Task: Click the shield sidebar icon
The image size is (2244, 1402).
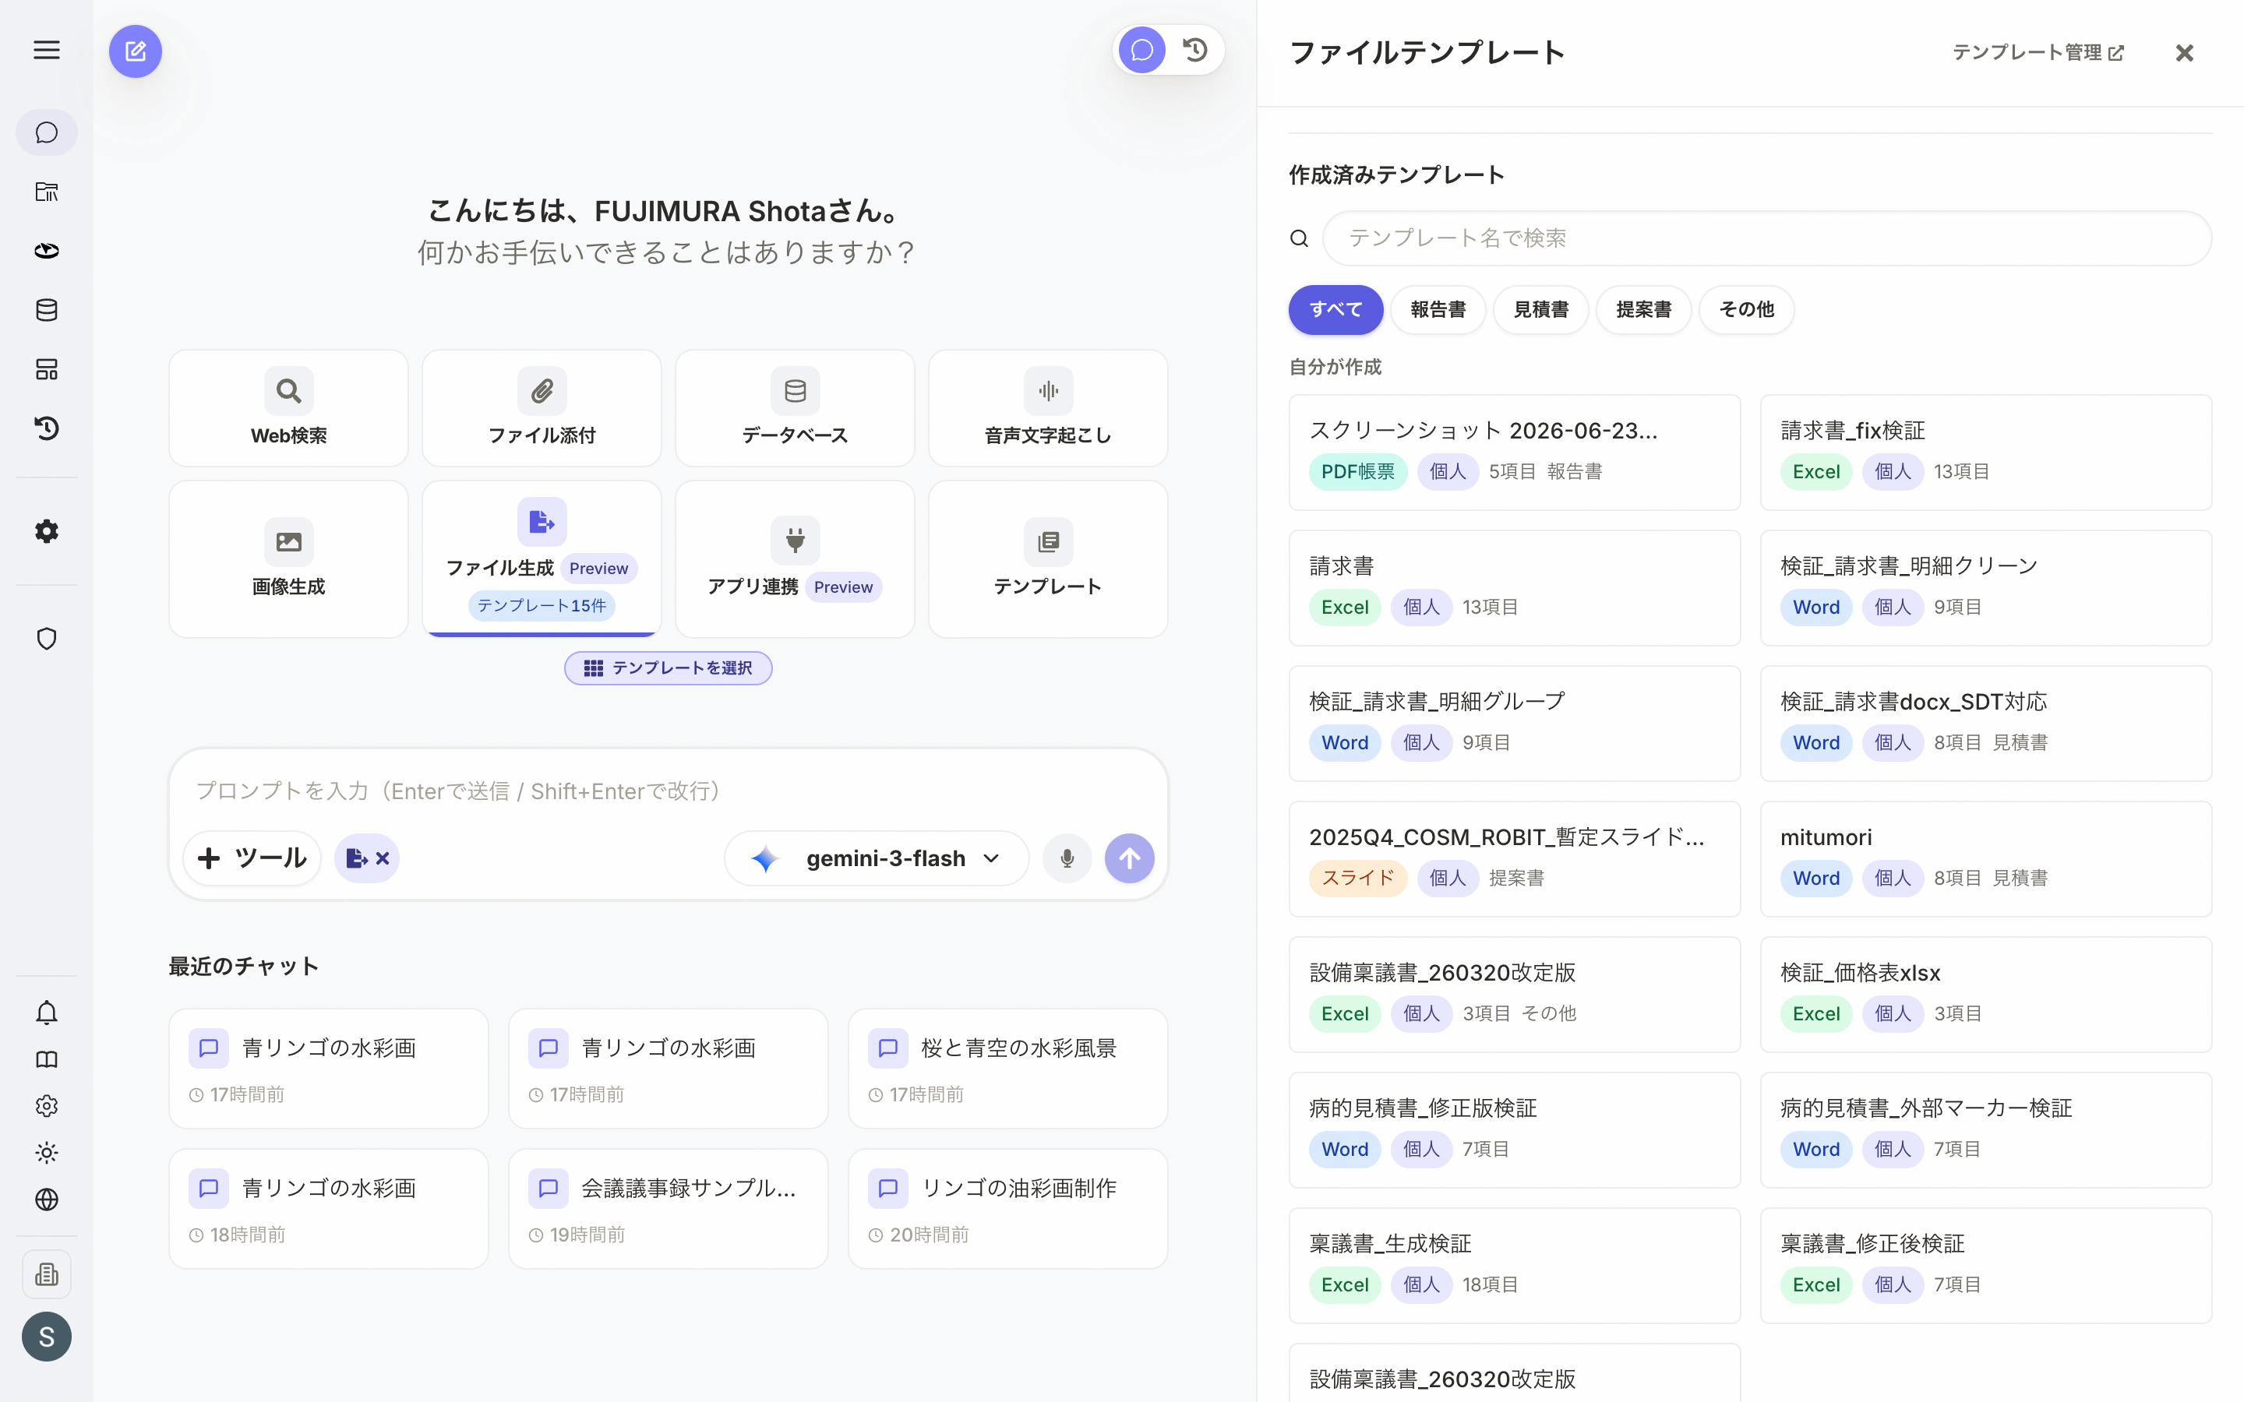Action: 47,639
